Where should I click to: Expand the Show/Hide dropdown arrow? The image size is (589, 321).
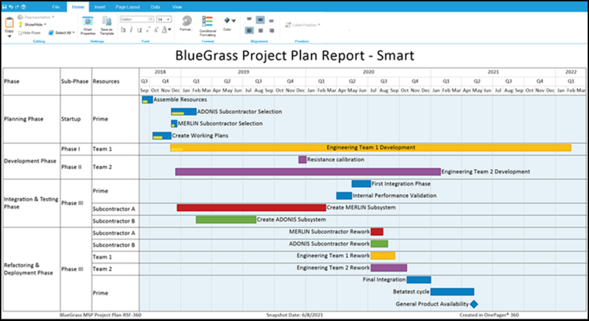pos(45,24)
